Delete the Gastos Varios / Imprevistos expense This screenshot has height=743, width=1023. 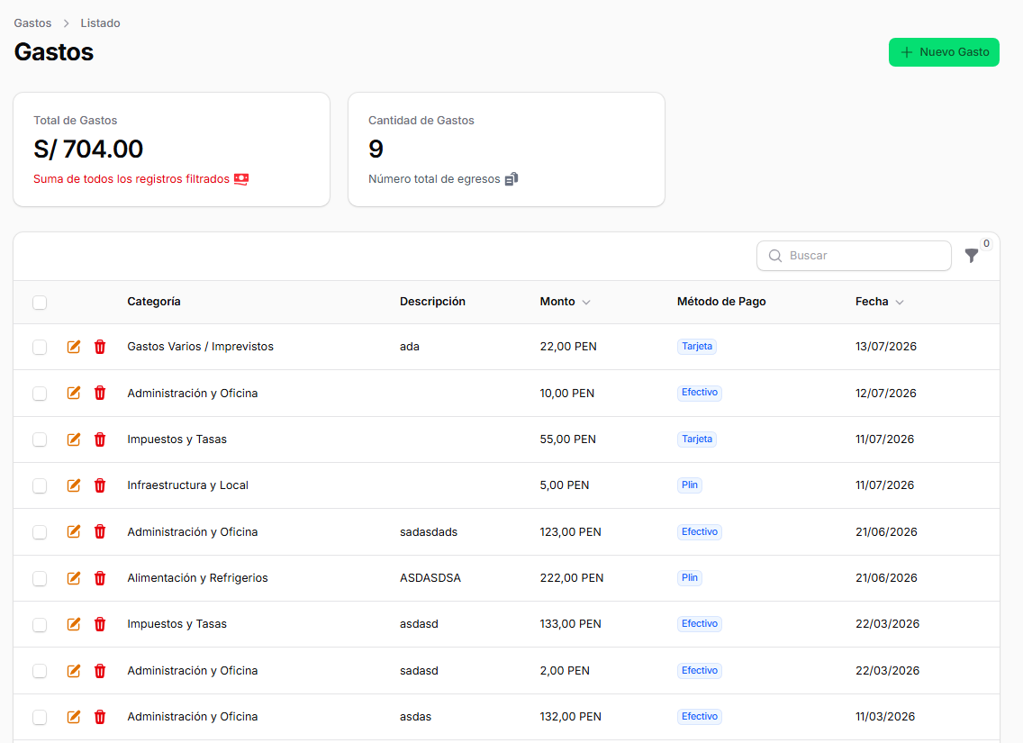(x=100, y=347)
